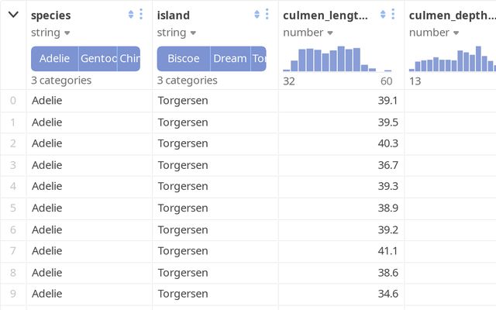The width and height of the screenshot is (496, 310).
Task: Open culmen_length number type dropdown
Action: coord(308,33)
